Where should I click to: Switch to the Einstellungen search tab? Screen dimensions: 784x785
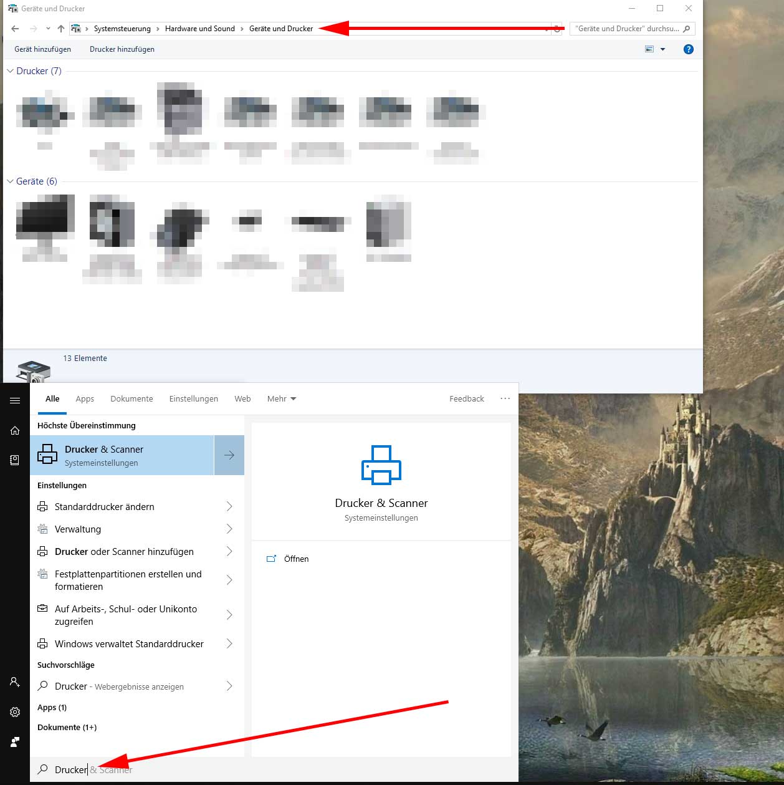click(194, 399)
